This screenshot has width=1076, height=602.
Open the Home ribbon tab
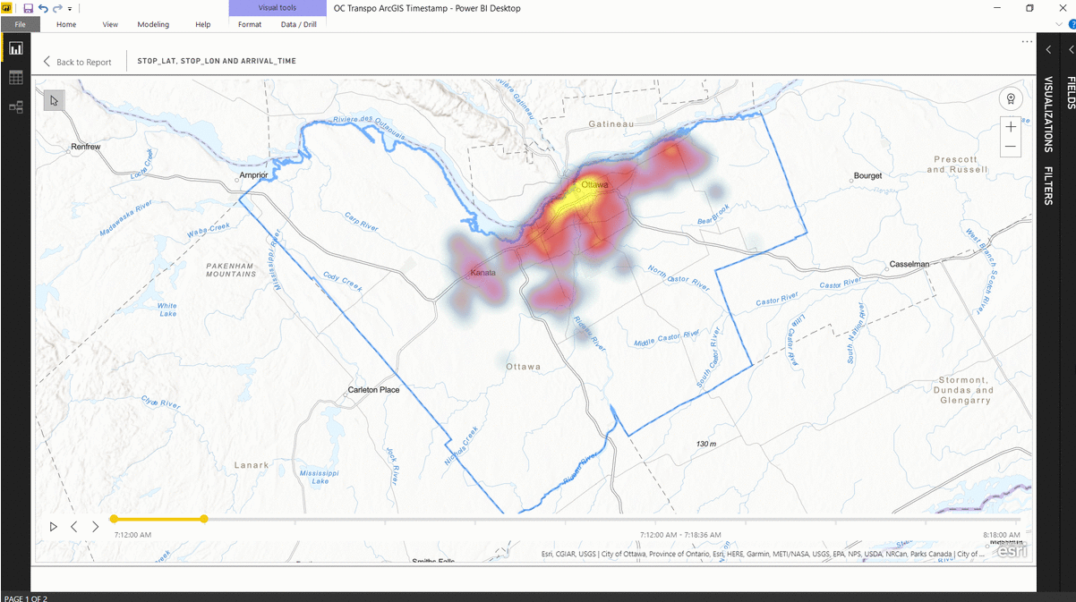[x=66, y=24]
